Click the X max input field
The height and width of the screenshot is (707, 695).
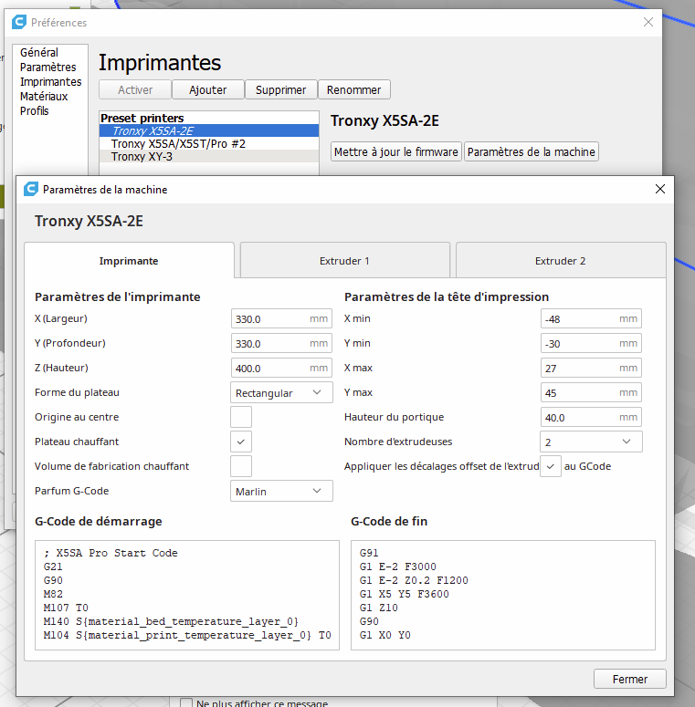591,368
